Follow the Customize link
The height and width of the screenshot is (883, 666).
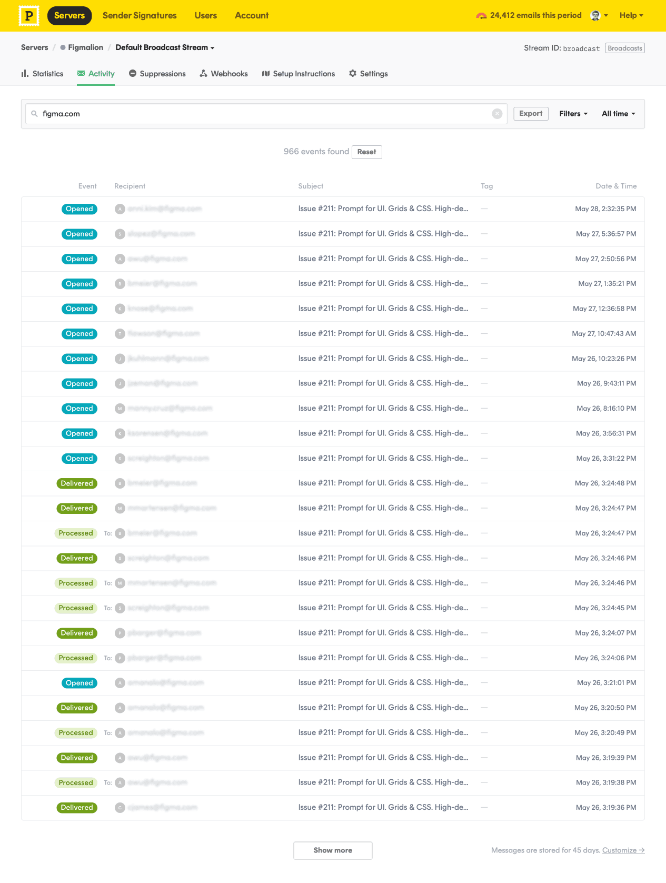(623, 850)
